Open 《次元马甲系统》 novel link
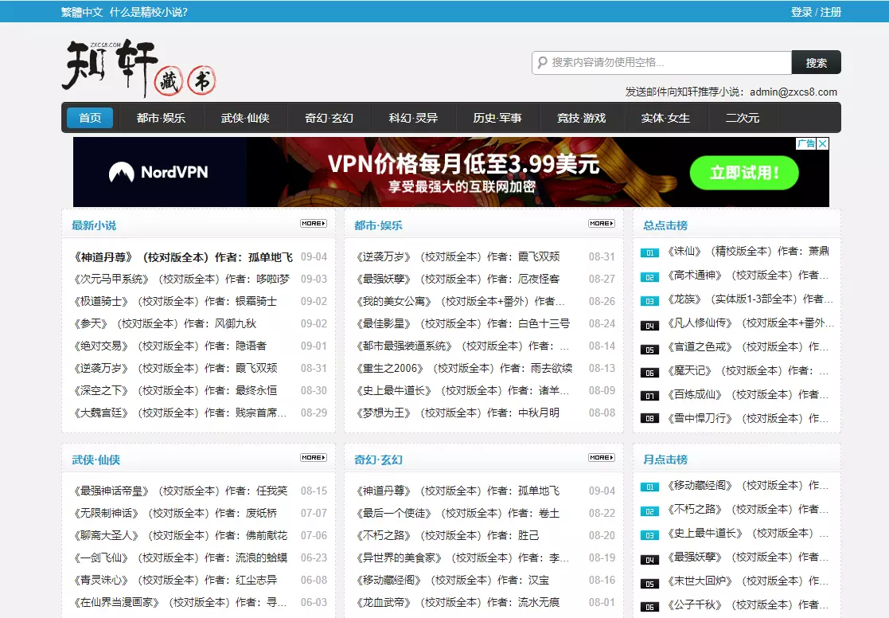The width and height of the screenshot is (889, 618). tap(181, 280)
